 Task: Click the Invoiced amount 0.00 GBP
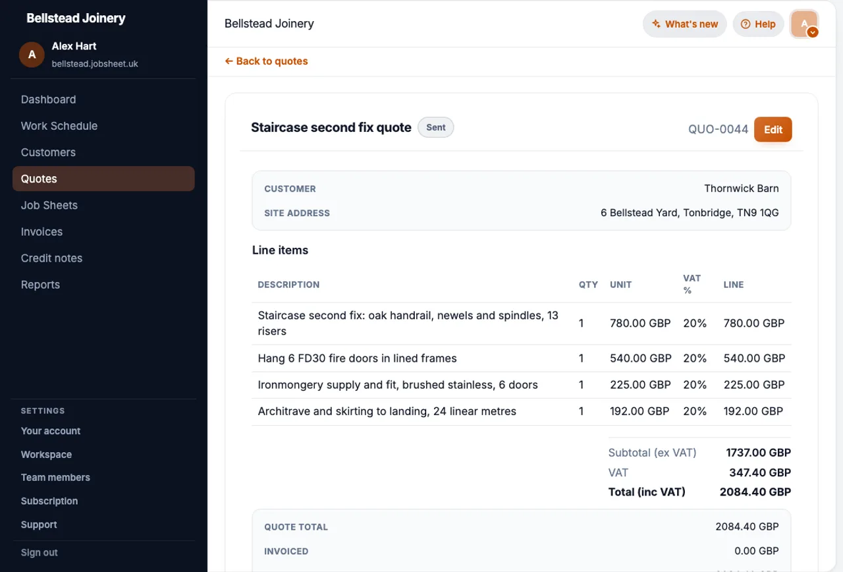click(757, 551)
